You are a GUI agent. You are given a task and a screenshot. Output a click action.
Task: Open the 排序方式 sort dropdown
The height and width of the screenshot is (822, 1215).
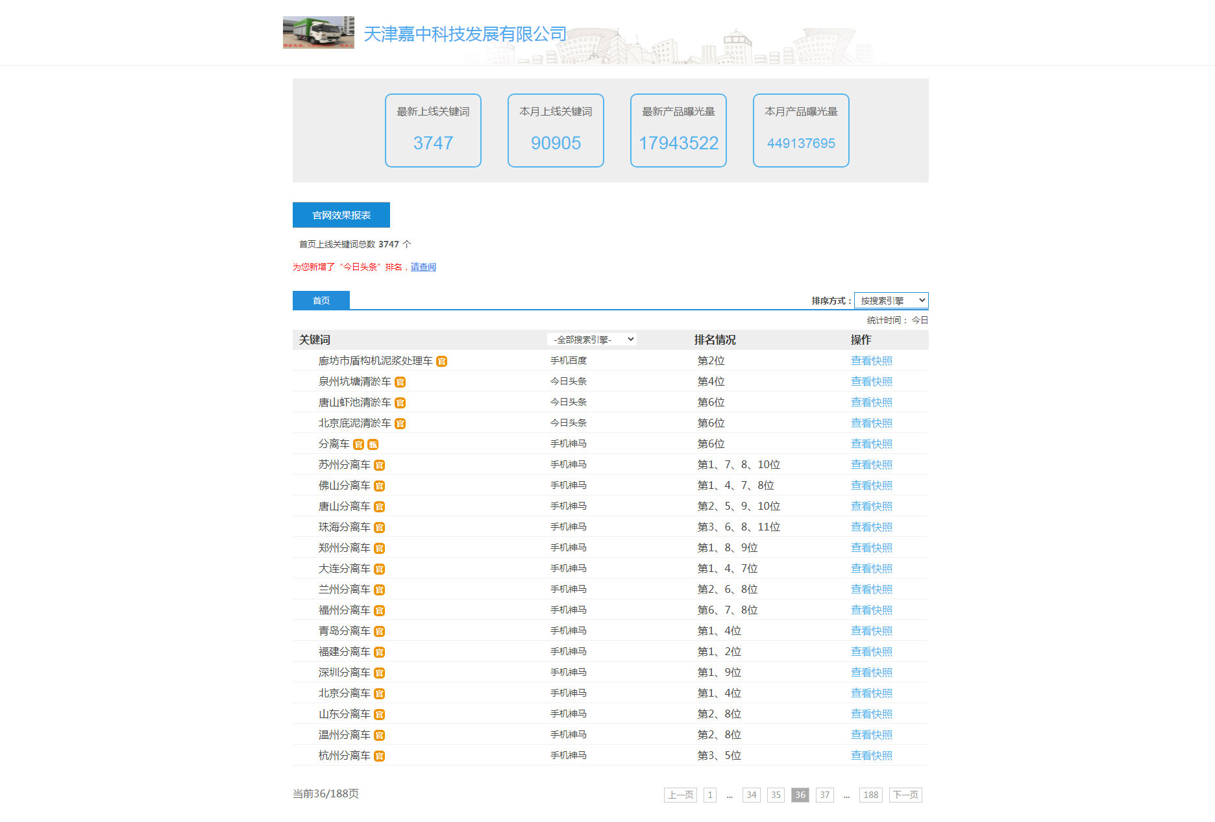point(890,301)
